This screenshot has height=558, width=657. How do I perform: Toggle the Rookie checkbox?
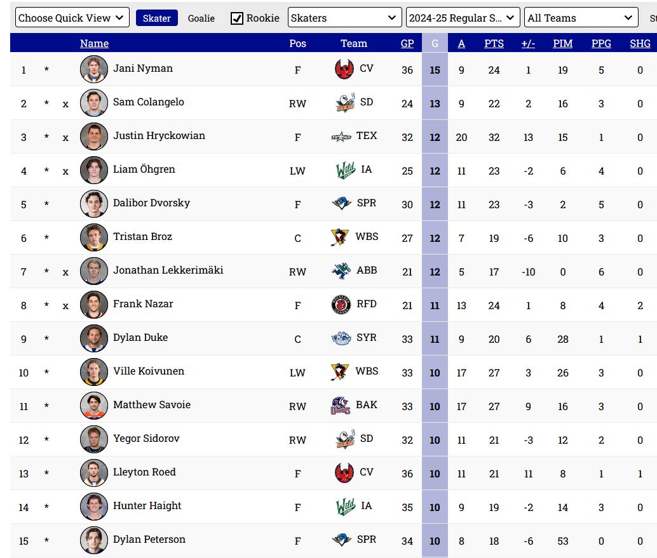pos(237,18)
